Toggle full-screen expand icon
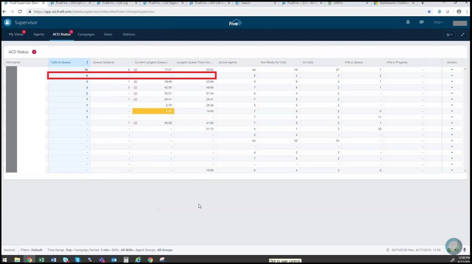 [462, 35]
